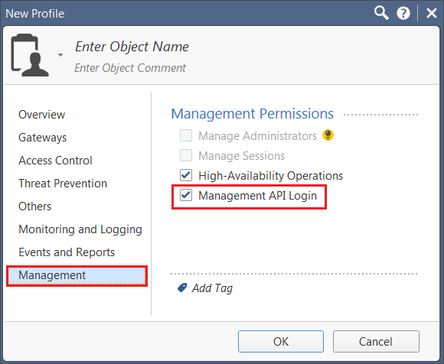Toggle Management API Login checkbox
Viewport: 444px width, 364px height.
186,195
